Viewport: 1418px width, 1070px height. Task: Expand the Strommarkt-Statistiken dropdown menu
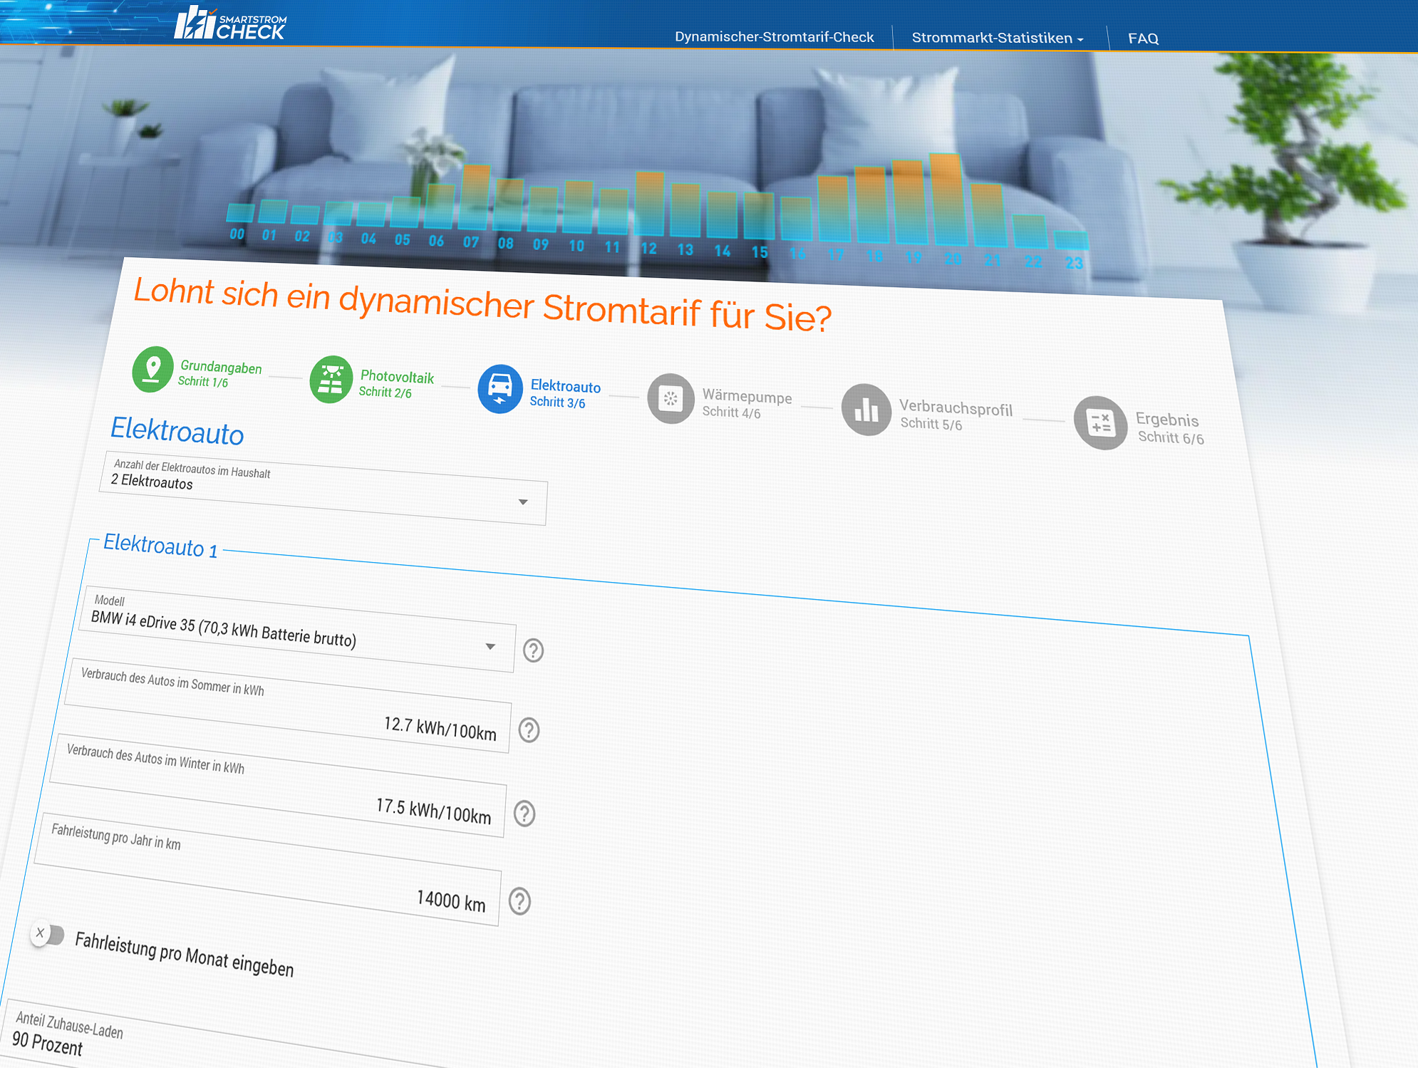tap(998, 38)
